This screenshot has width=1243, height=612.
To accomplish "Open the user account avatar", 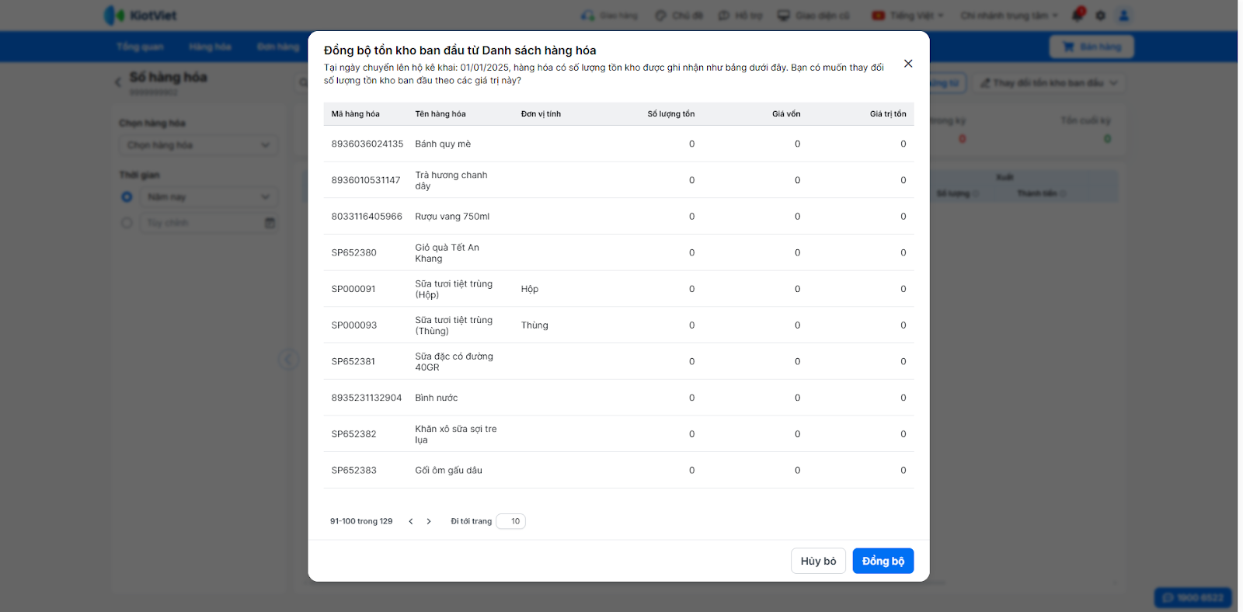I will pos(1123,16).
